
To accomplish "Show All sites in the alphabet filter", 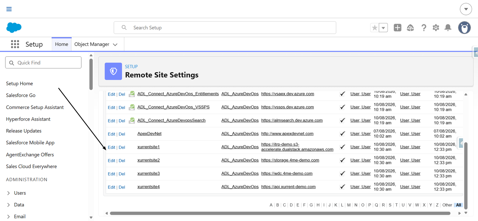I will (x=459, y=205).
